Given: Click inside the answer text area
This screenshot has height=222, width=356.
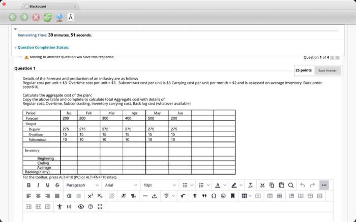Looking at the screenshot, I should (x=178, y=217).
